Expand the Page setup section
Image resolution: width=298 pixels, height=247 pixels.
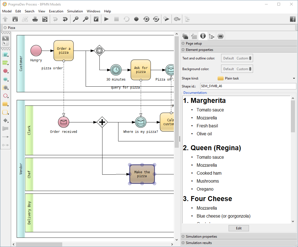[194, 43]
